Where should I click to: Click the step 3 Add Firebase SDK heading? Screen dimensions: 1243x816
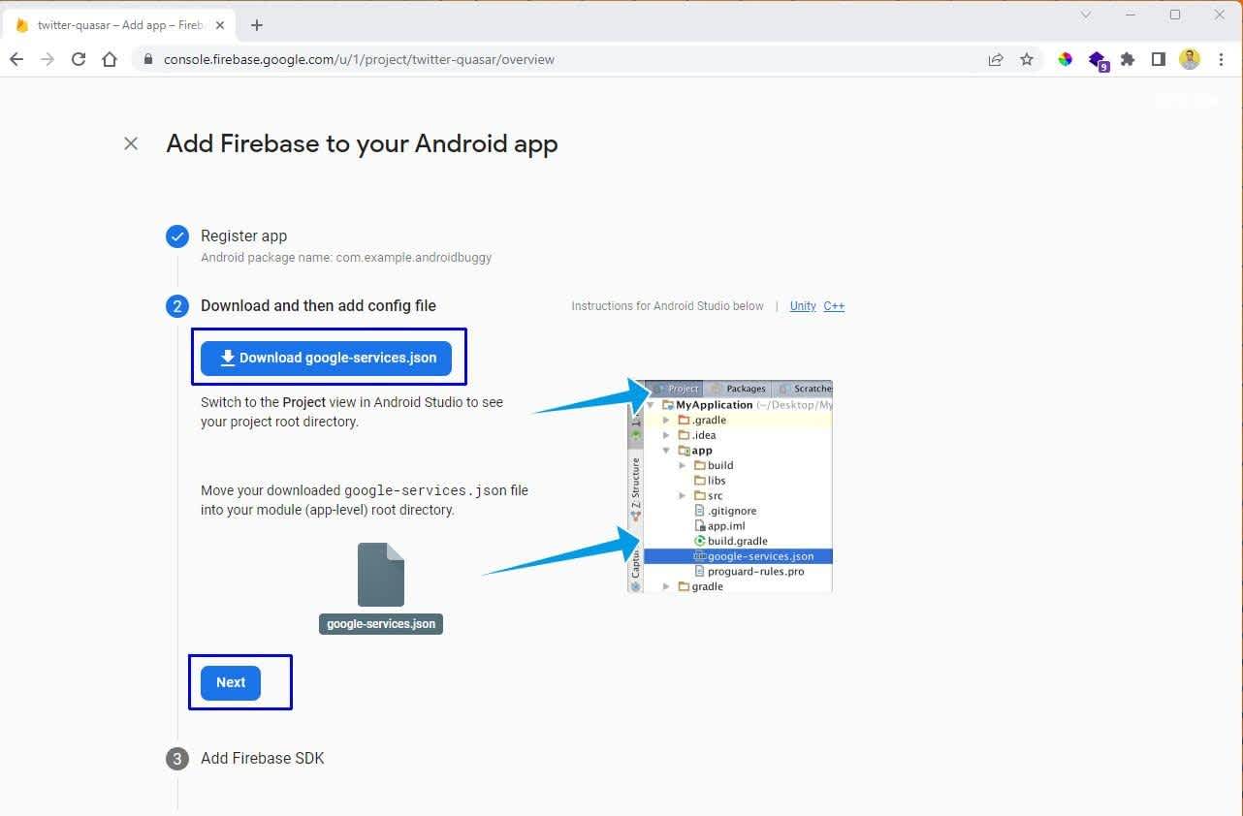point(262,758)
